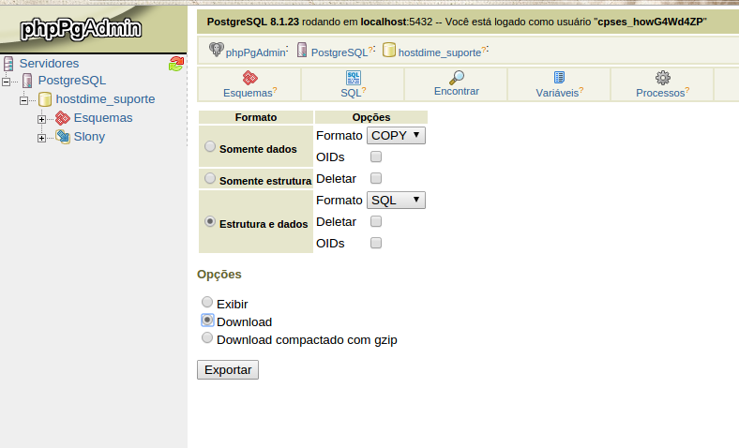Choose the Download output option
The height and width of the screenshot is (448, 739).
(x=207, y=320)
